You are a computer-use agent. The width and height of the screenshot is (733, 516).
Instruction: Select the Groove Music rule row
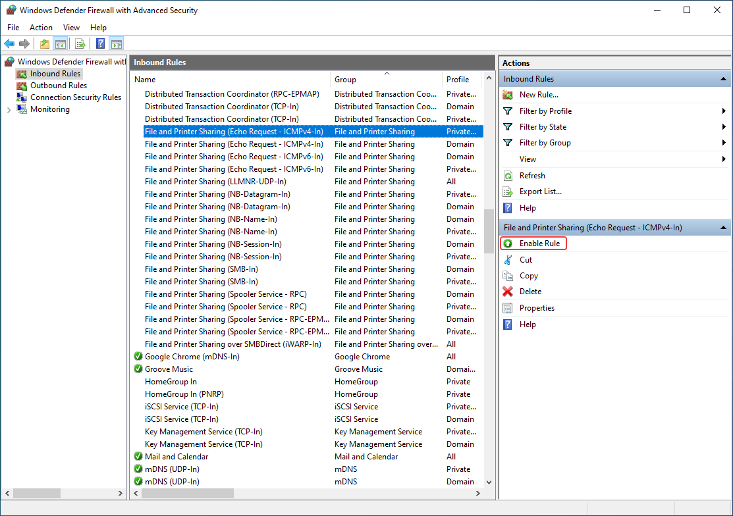tap(307, 369)
